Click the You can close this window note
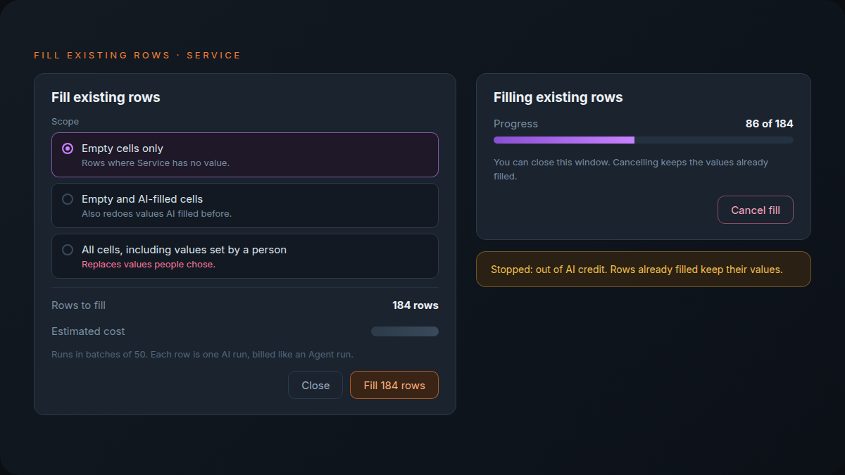The height and width of the screenshot is (475, 845). pyautogui.click(x=631, y=170)
